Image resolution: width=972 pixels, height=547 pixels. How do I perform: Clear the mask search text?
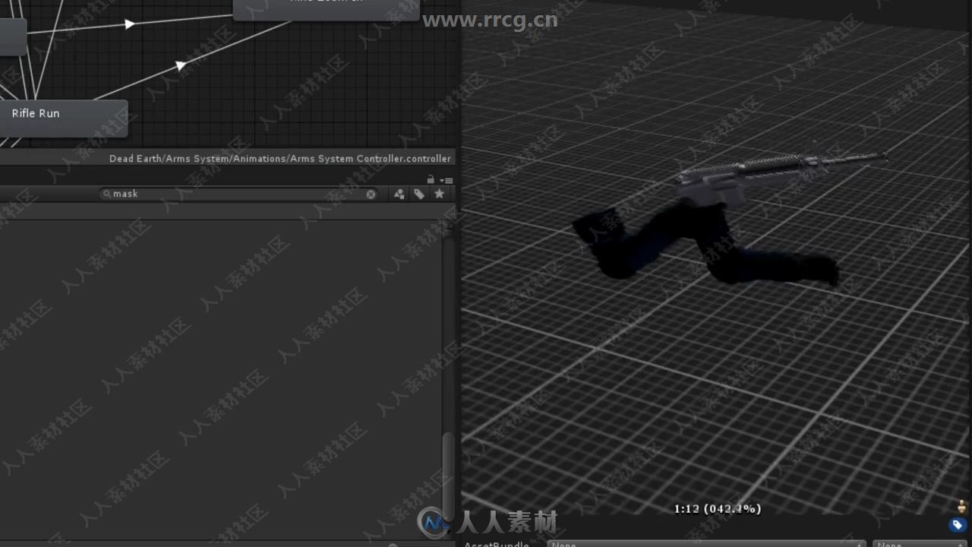(371, 194)
